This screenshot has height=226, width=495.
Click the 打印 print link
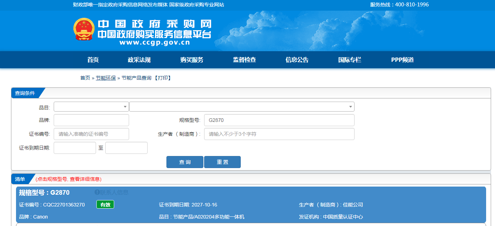coord(163,78)
